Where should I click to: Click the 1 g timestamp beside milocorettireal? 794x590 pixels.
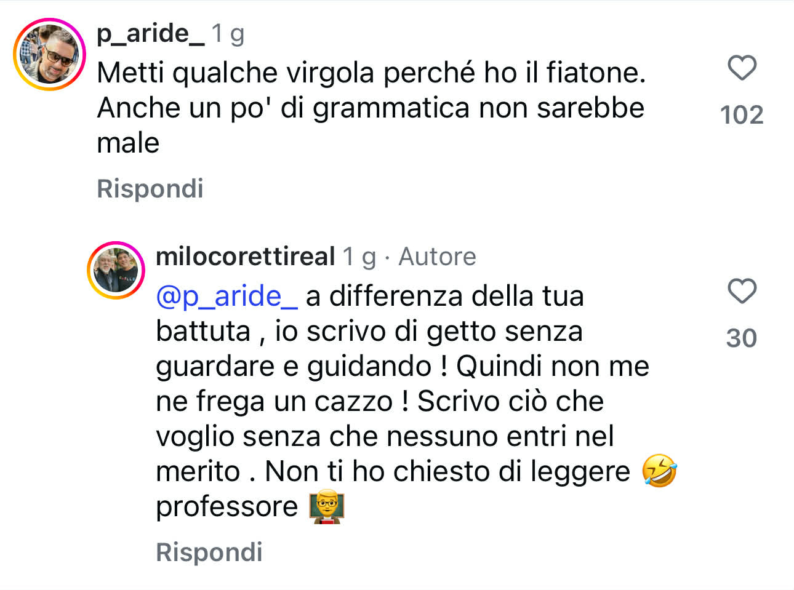(x=359, y=257)
